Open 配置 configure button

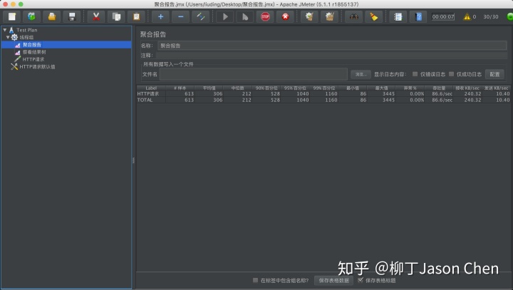(x=494, y=74)
